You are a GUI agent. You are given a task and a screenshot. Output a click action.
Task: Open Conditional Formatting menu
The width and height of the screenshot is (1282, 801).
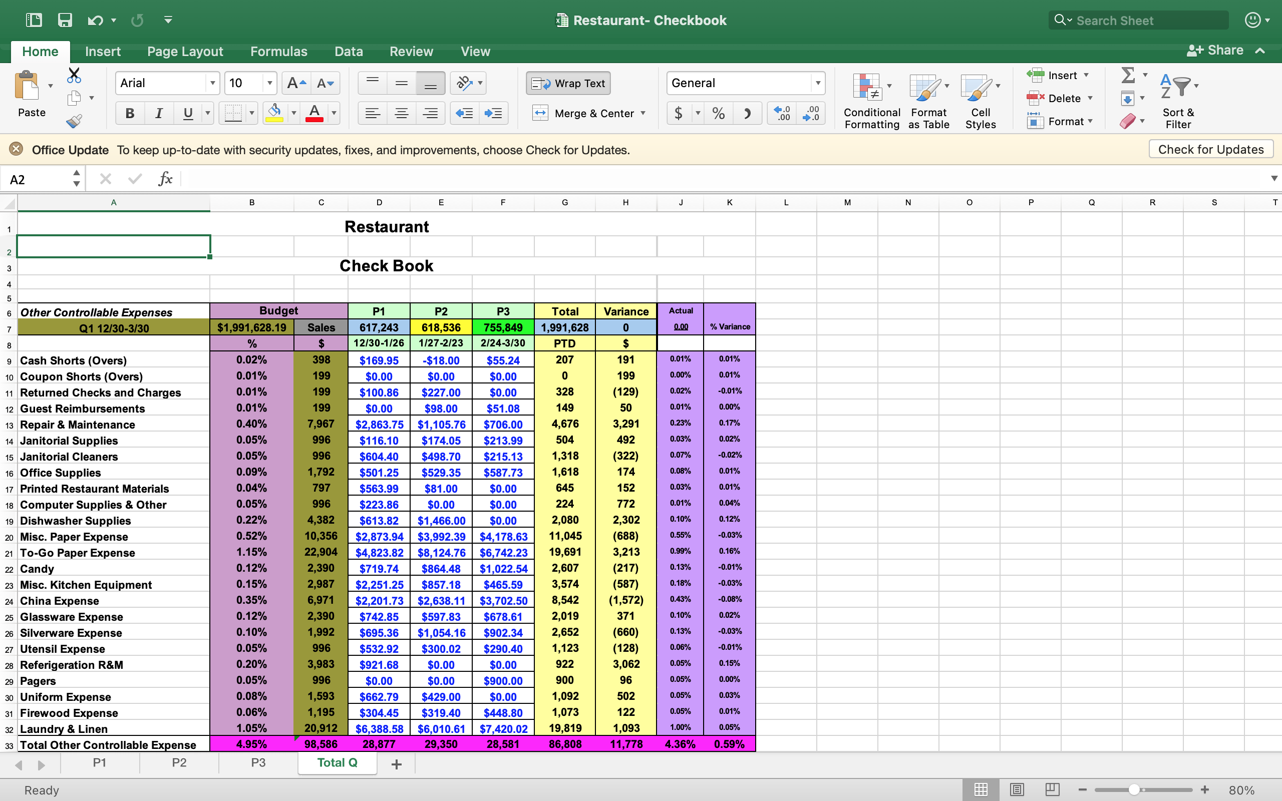point(871,101)
